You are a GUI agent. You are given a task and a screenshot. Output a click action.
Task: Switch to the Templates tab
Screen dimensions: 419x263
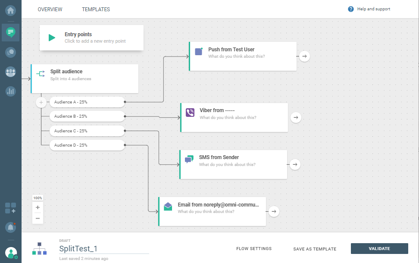[x=96, y=9]
